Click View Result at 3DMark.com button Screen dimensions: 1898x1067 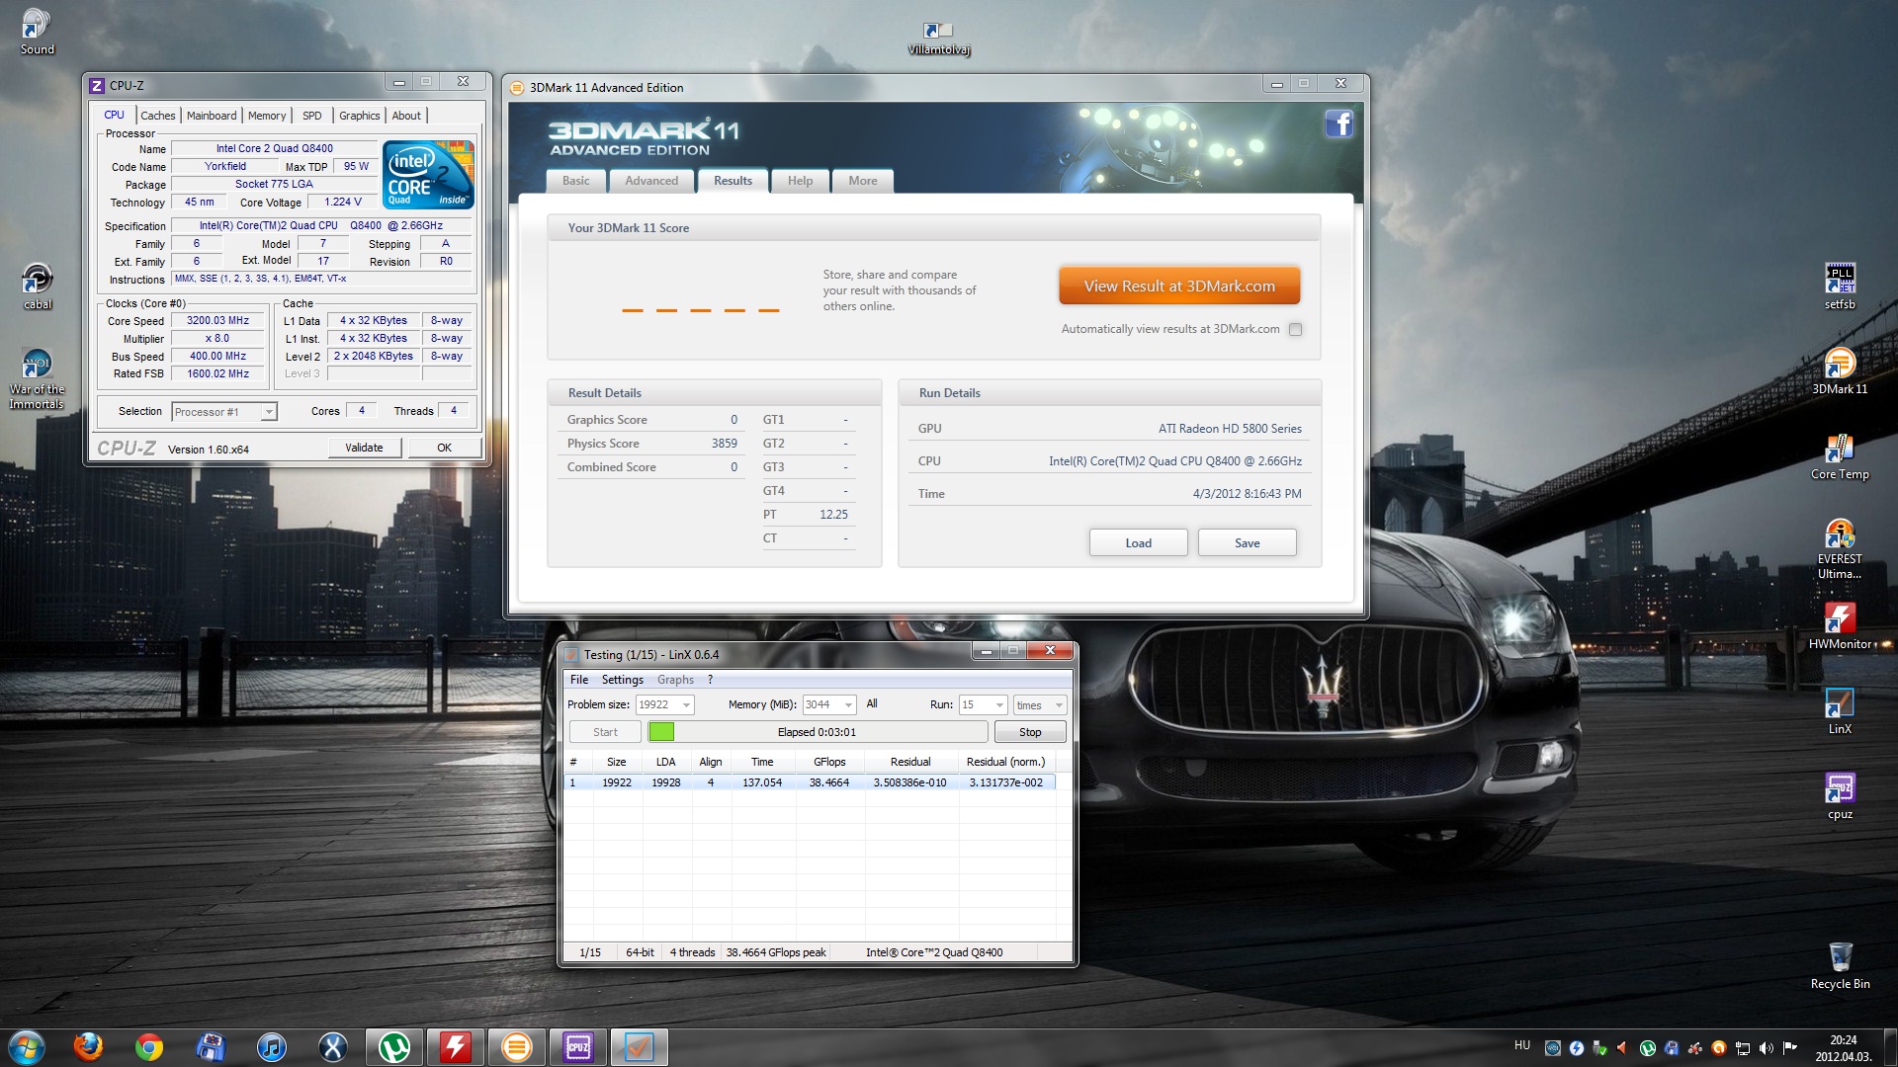tap(1179, 287)
